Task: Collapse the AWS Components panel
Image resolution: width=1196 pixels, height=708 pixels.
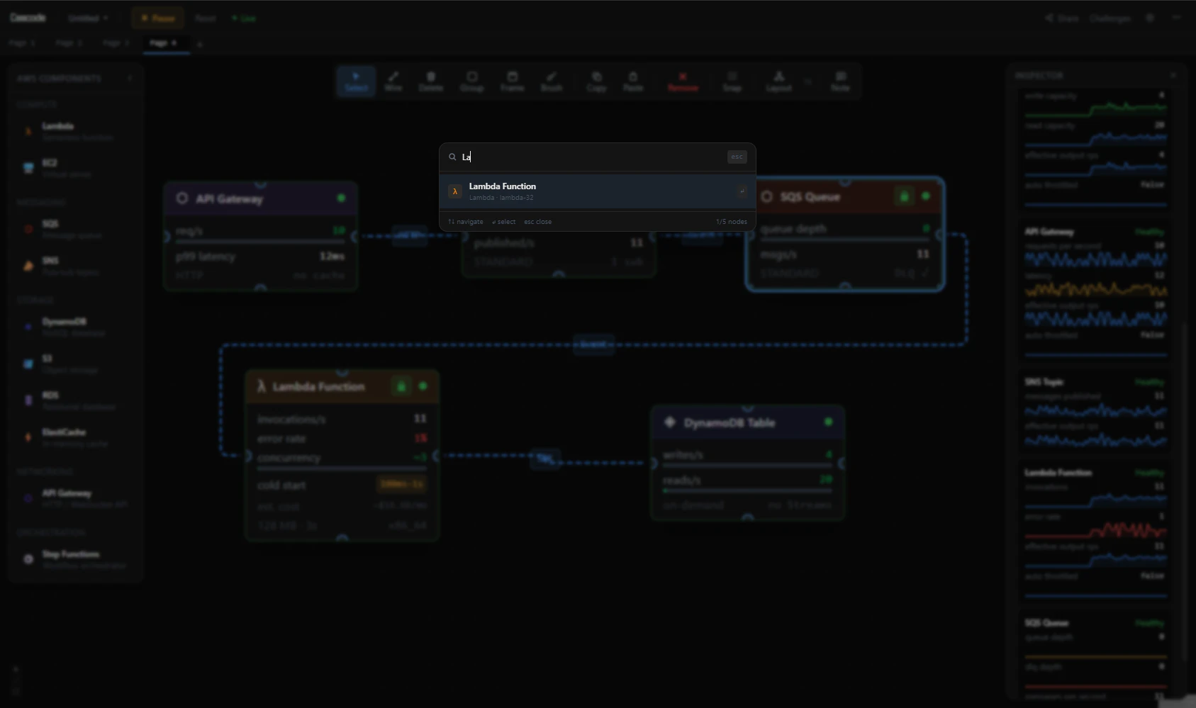Action: coord(130,78)
